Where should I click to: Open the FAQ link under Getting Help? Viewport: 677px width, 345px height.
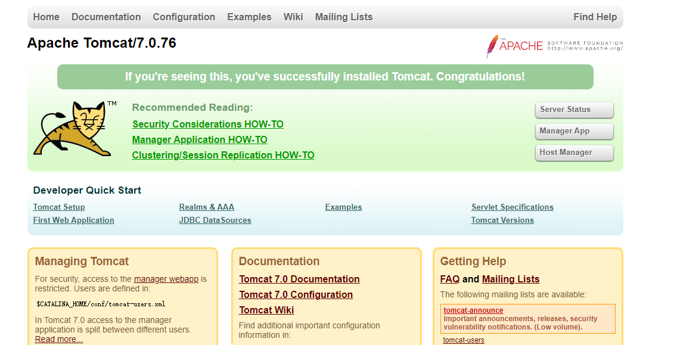(450, 279)
